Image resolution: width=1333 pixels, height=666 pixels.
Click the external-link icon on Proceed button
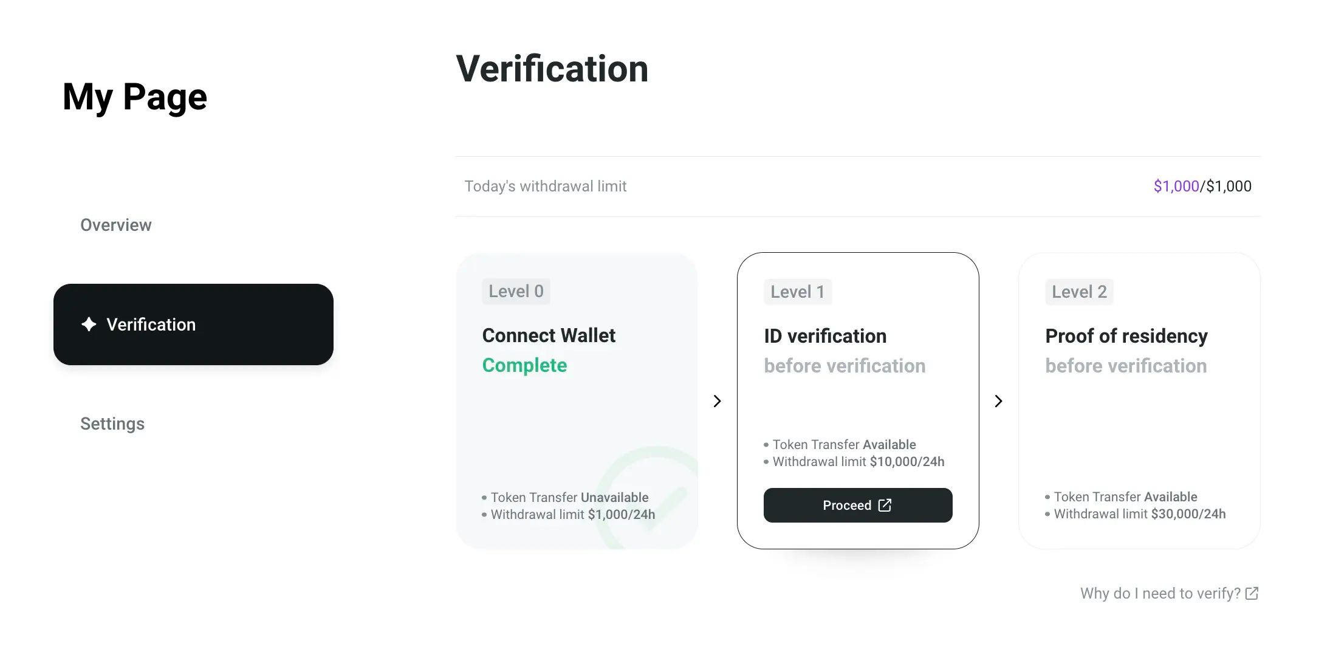point(885,505)
